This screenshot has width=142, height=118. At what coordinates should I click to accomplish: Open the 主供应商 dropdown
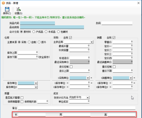tap(92, 42)
